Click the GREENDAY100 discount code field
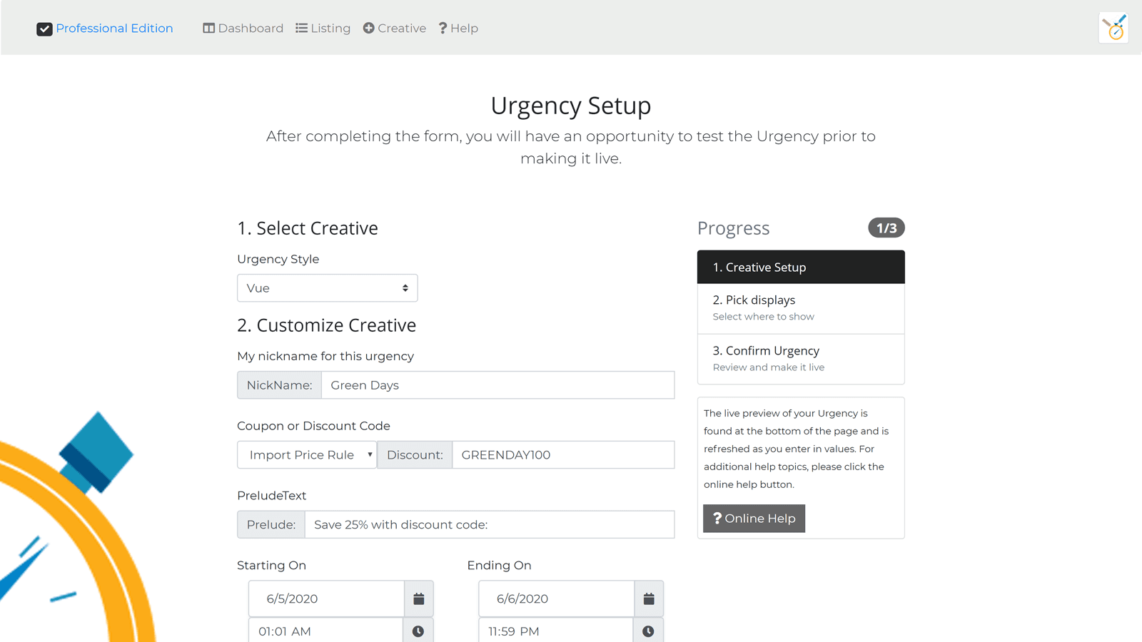Viewport: 1142px width, 642px height. [563, 454]
